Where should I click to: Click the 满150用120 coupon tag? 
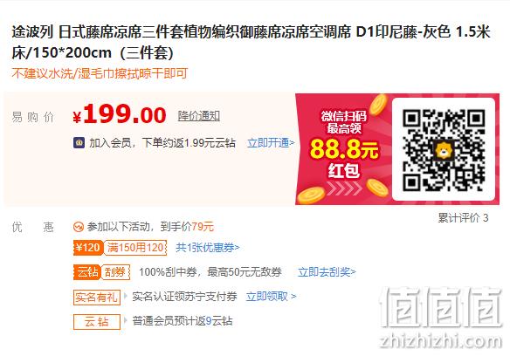135,248
